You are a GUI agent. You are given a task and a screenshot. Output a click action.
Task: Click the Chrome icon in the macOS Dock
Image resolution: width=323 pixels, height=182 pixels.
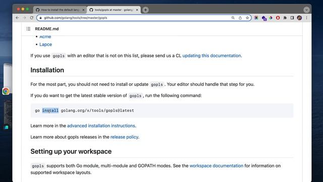click(6, 91)
